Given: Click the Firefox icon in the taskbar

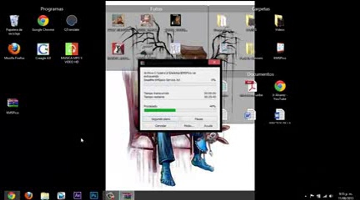Looking at the screenshot, I should (28, 195).
